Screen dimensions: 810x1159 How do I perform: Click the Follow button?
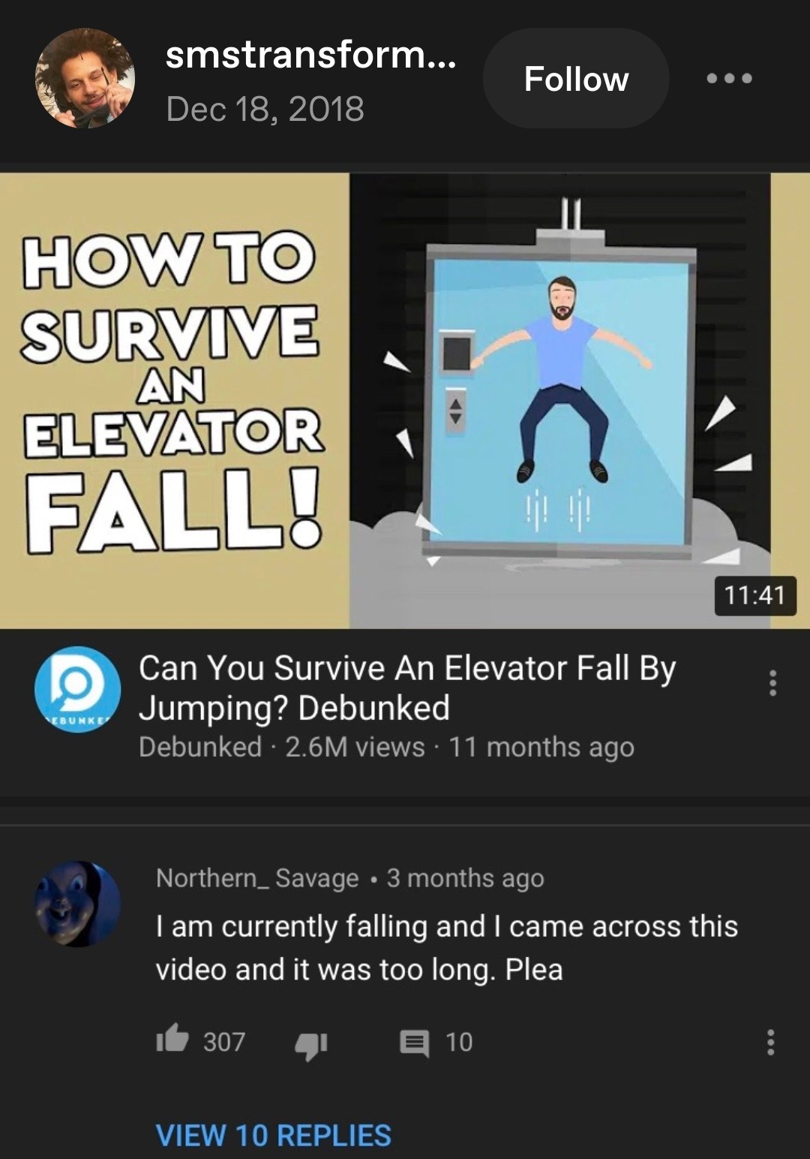pyautogui.click(x=576, y=79)
